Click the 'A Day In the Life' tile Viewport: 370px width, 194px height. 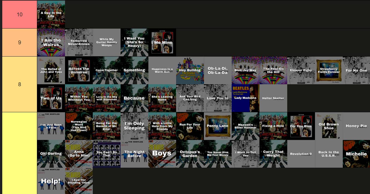51,14
